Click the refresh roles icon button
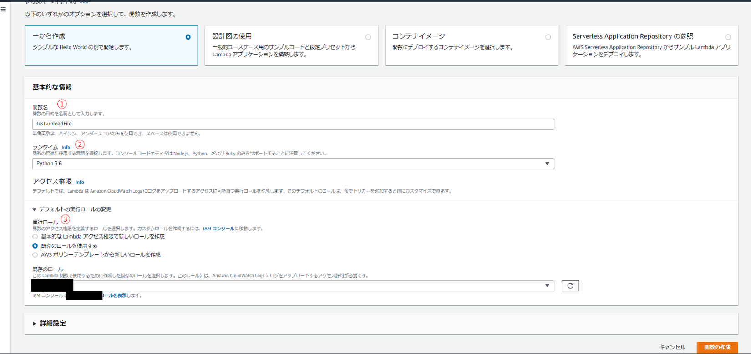 (x=570, y=286)
